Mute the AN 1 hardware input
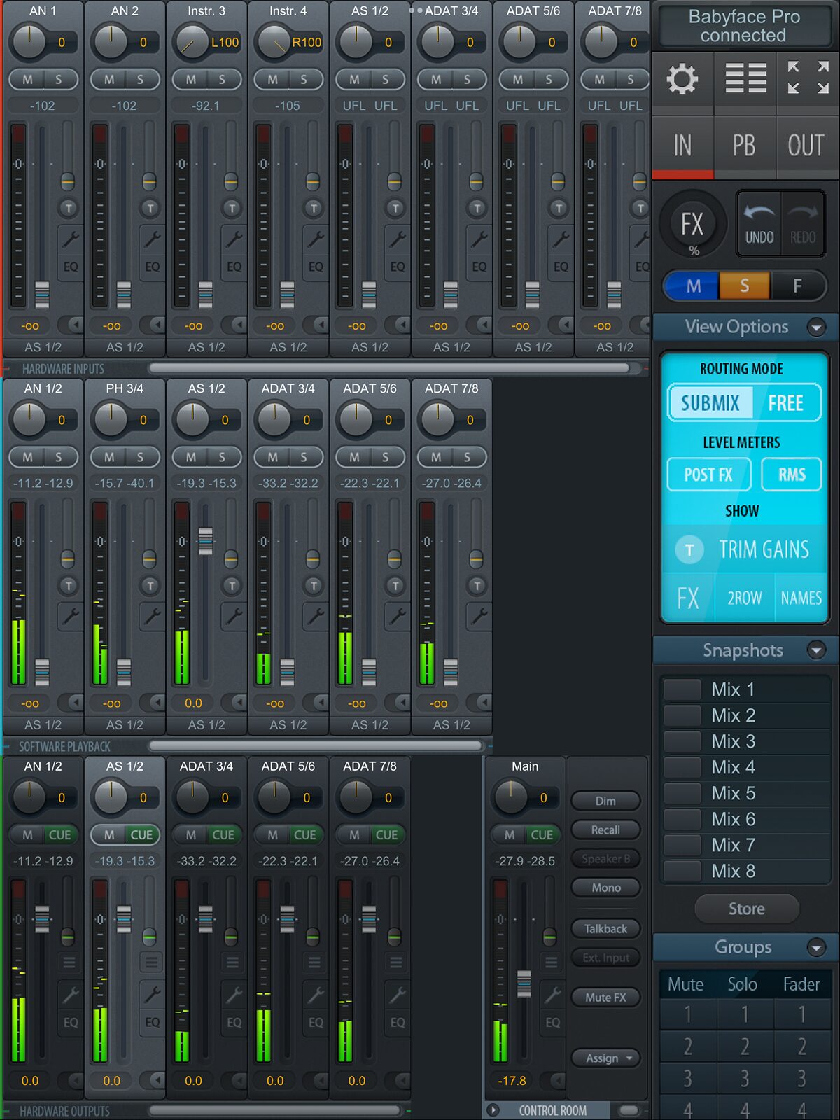This screenshot has height=1120, width=840. [x=27, y=80]
